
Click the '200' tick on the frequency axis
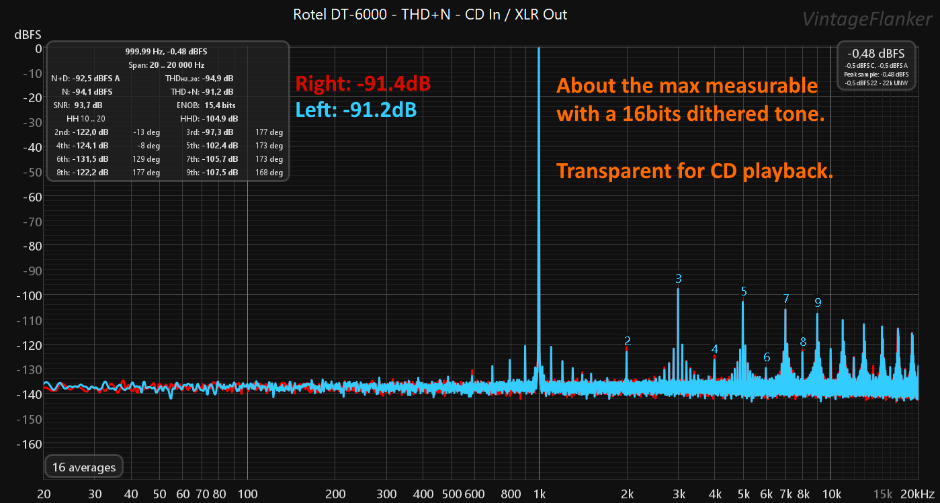point(335,494)
